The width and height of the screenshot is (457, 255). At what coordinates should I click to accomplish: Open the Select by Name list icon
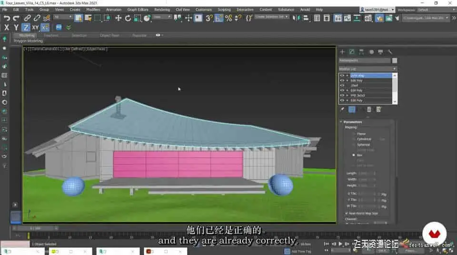tap(88, 18)
